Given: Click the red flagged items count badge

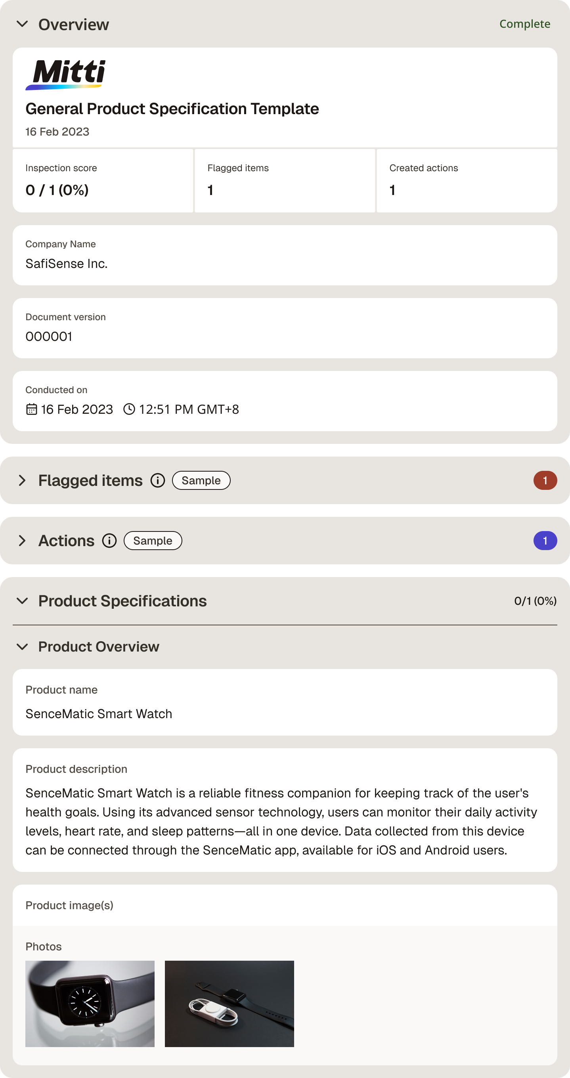Looking at the screenshot, I should point(545,480).
